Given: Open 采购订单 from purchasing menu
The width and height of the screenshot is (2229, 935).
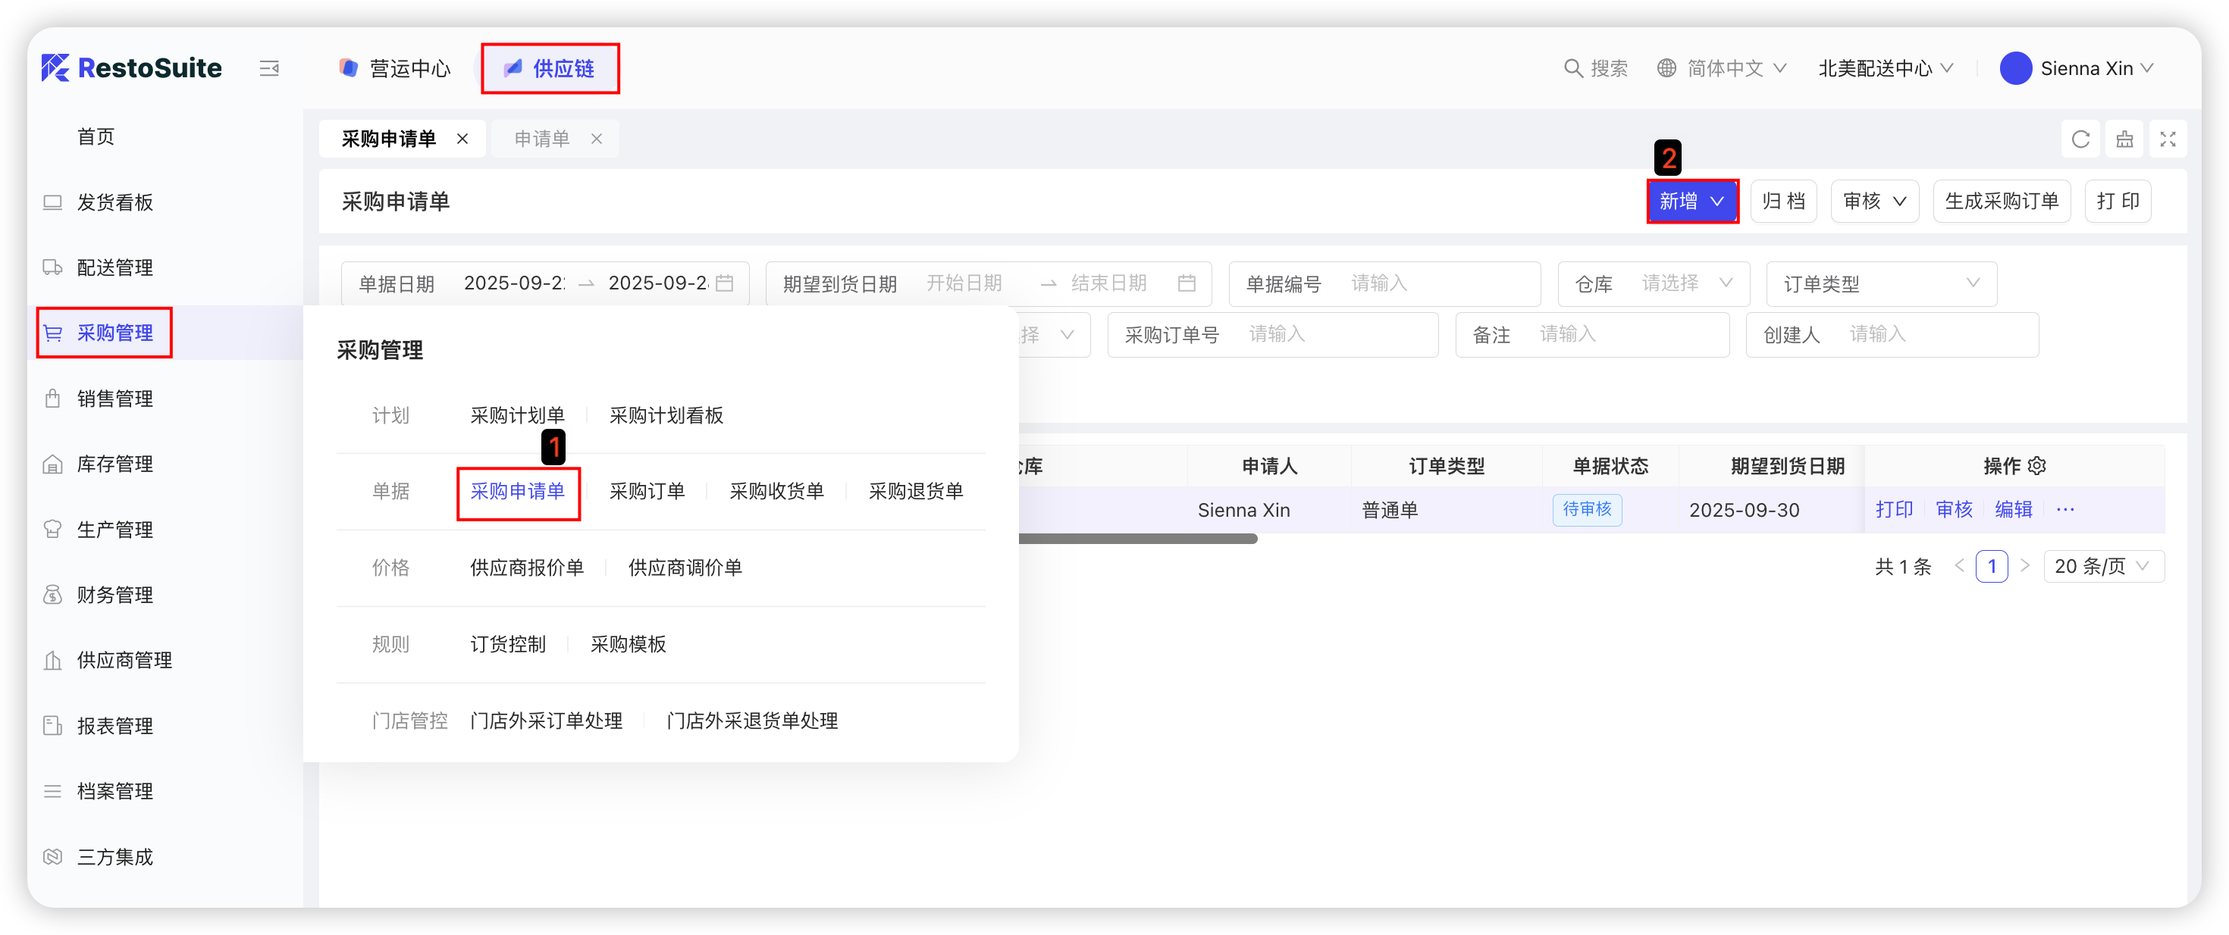Looking at the screenshot, I should click(647, 491).
